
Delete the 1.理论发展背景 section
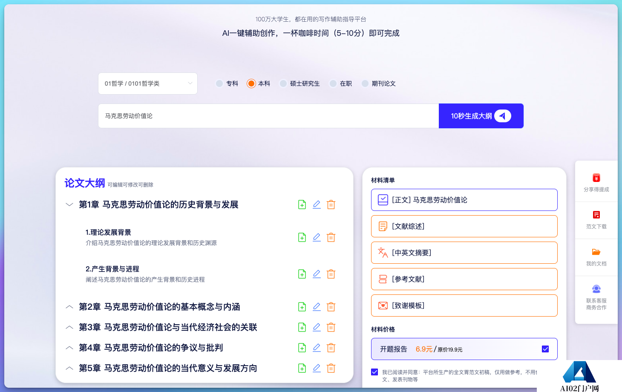(331, 237)
